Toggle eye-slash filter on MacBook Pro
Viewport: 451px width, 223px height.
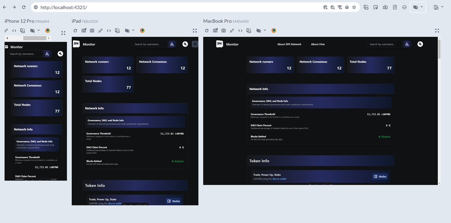point(259,30)
